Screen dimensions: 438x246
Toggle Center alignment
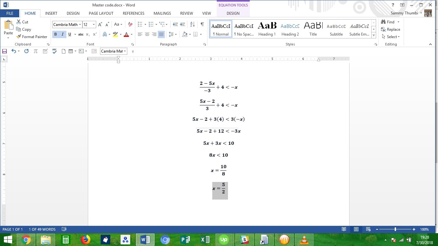[147, 34]
